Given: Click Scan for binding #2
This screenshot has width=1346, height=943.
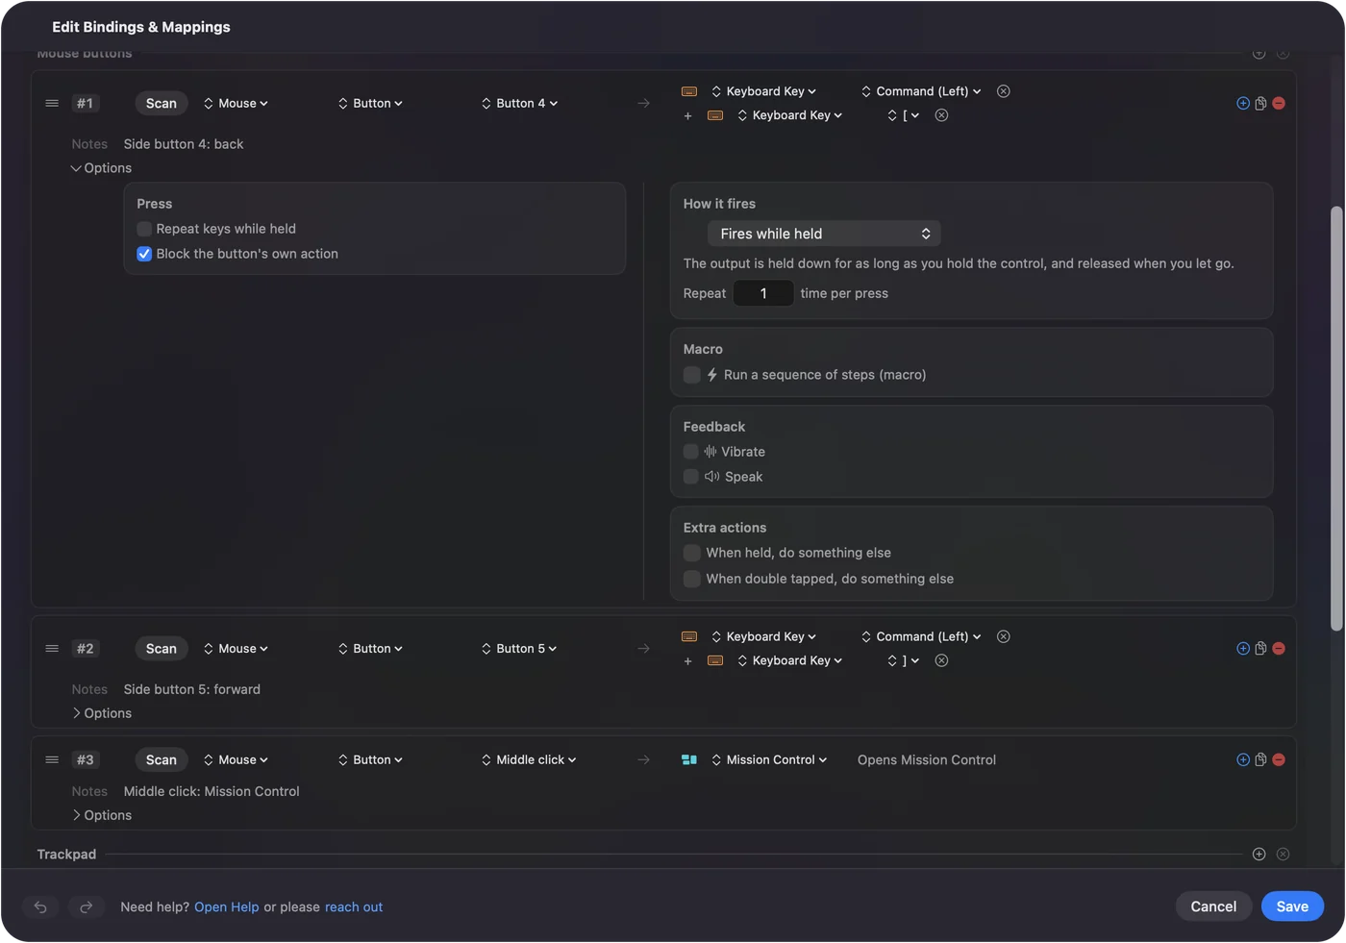Looking at the screenshot, I should pyautogui.click(x=162, y=649).
